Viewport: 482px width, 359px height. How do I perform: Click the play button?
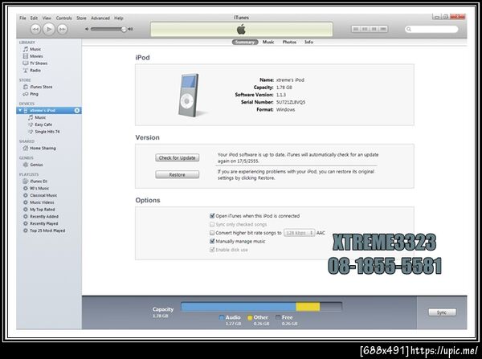point(48,29)
